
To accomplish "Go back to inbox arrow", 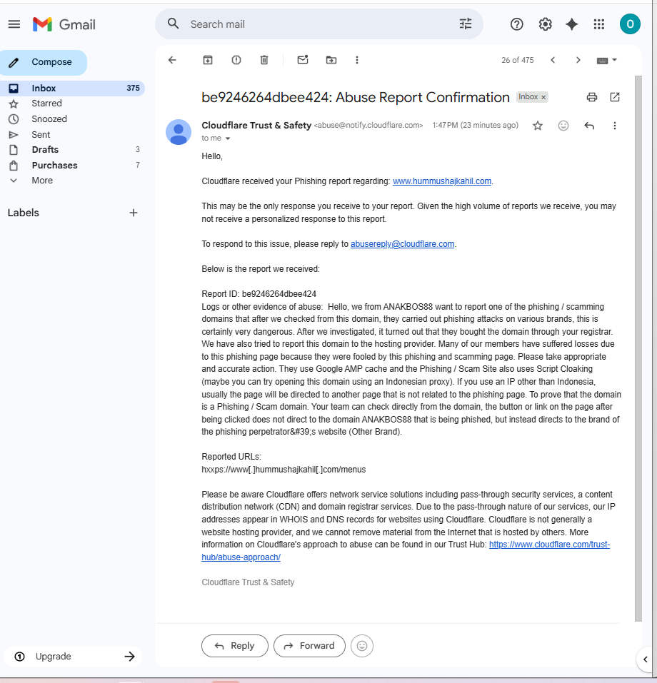I will (172, 60).
